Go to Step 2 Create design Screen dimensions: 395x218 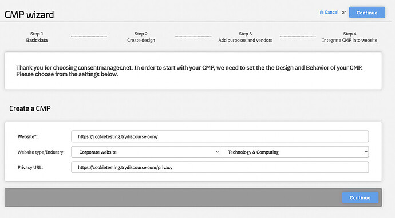point(141,37)
